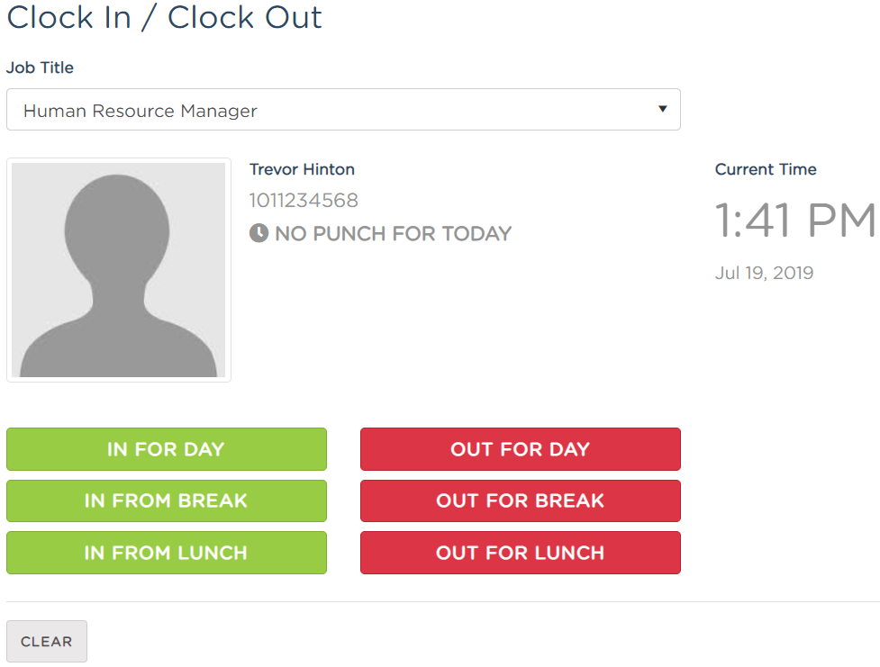This screenshot has height=667, width=880.
Task: Open the Job Title dropdown
Action: pyautogui.click(x=343, y=110)
